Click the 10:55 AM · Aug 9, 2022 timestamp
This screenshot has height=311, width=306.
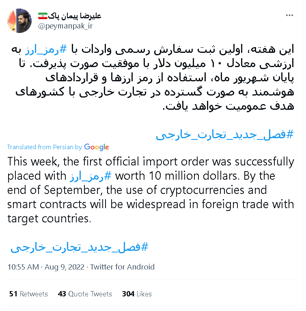coord(46,267)
